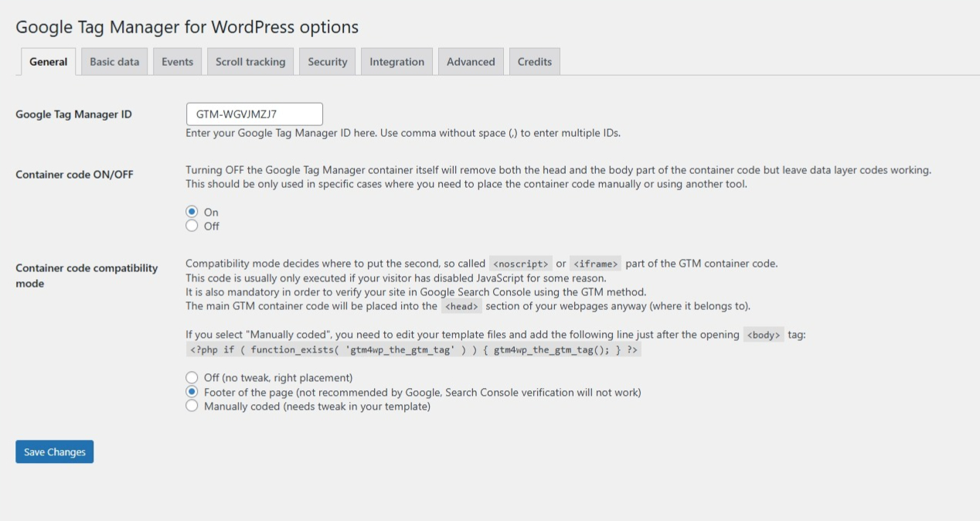Choose Manually coded compatibility option
Image resolution: width=980 pixels, height=521 pixels.
pyautogui.click(x=192, y=406)
